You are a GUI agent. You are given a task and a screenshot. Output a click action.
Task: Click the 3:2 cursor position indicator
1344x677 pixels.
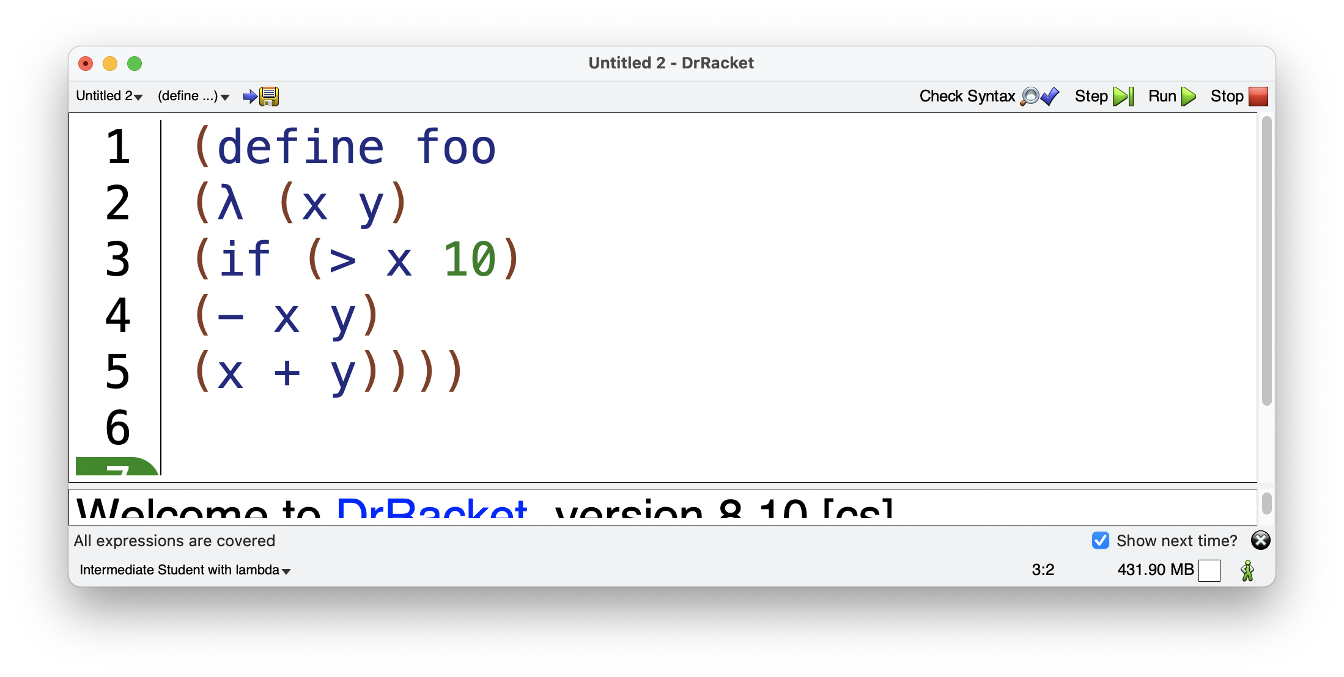1043,570
